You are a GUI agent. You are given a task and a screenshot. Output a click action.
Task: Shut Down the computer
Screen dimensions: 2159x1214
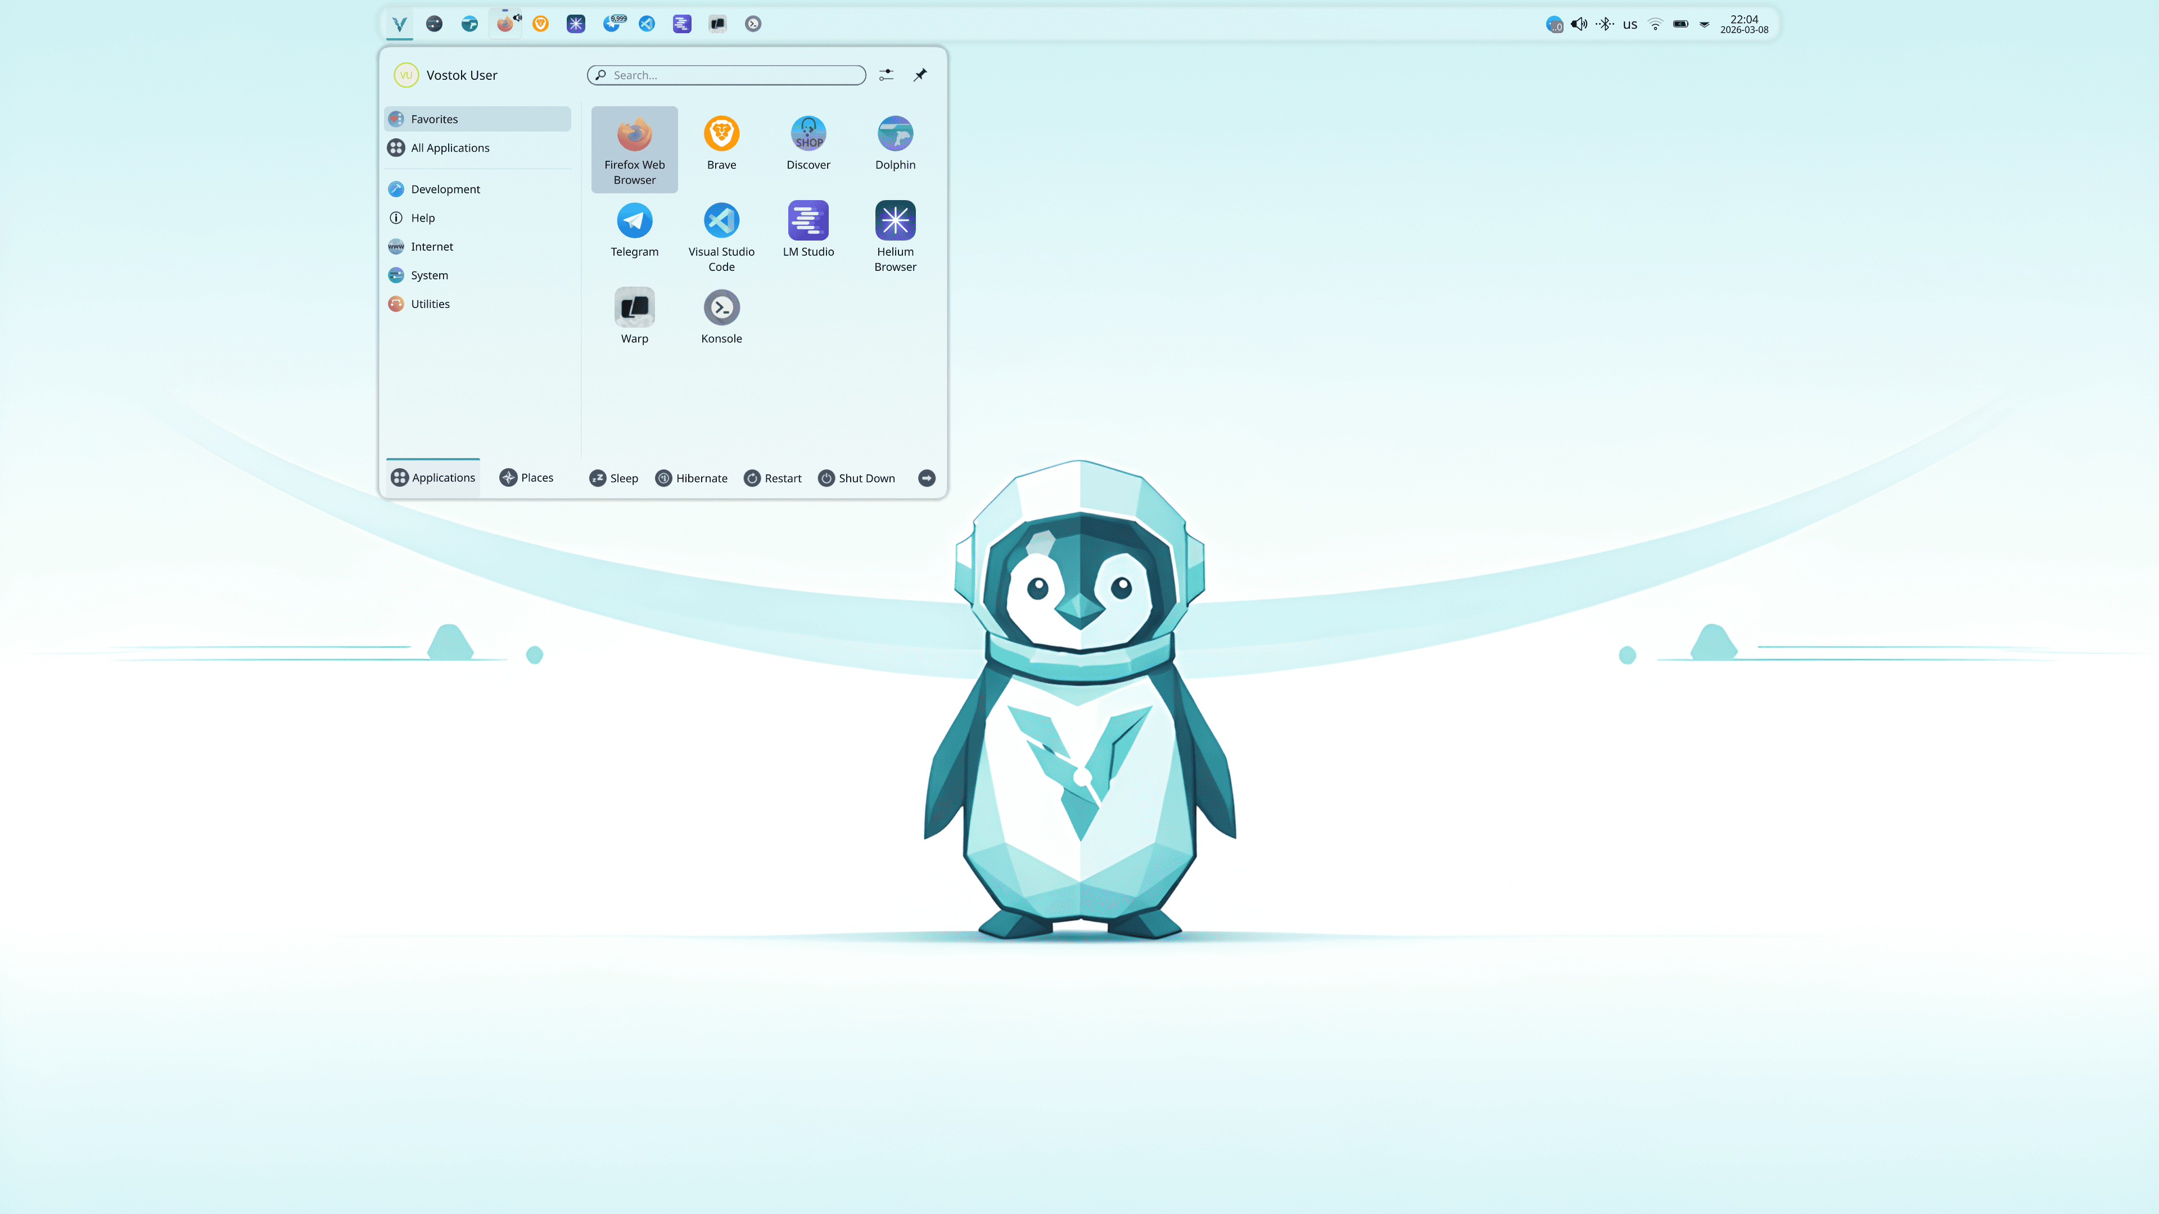pyautogui.click(x=856, y=478)
